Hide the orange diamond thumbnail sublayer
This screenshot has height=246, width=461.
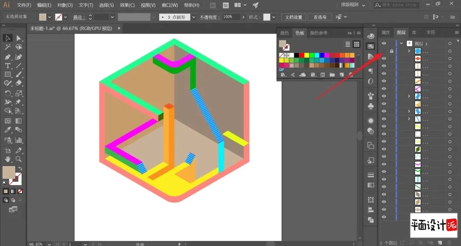click(384, 58)
